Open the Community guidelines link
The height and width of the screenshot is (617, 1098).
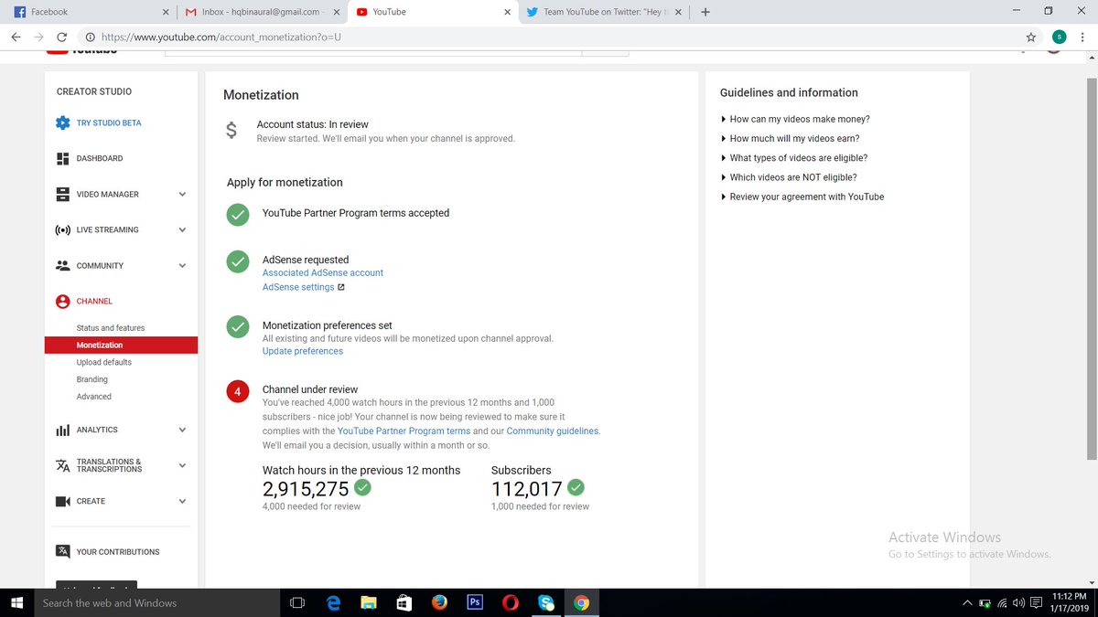pos(553,431)
